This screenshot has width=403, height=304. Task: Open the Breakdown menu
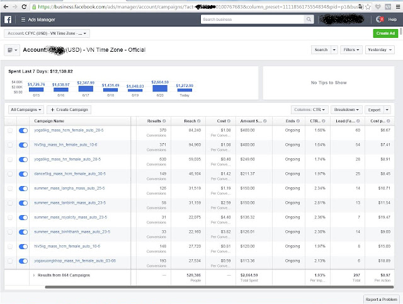tap(346, 110)
